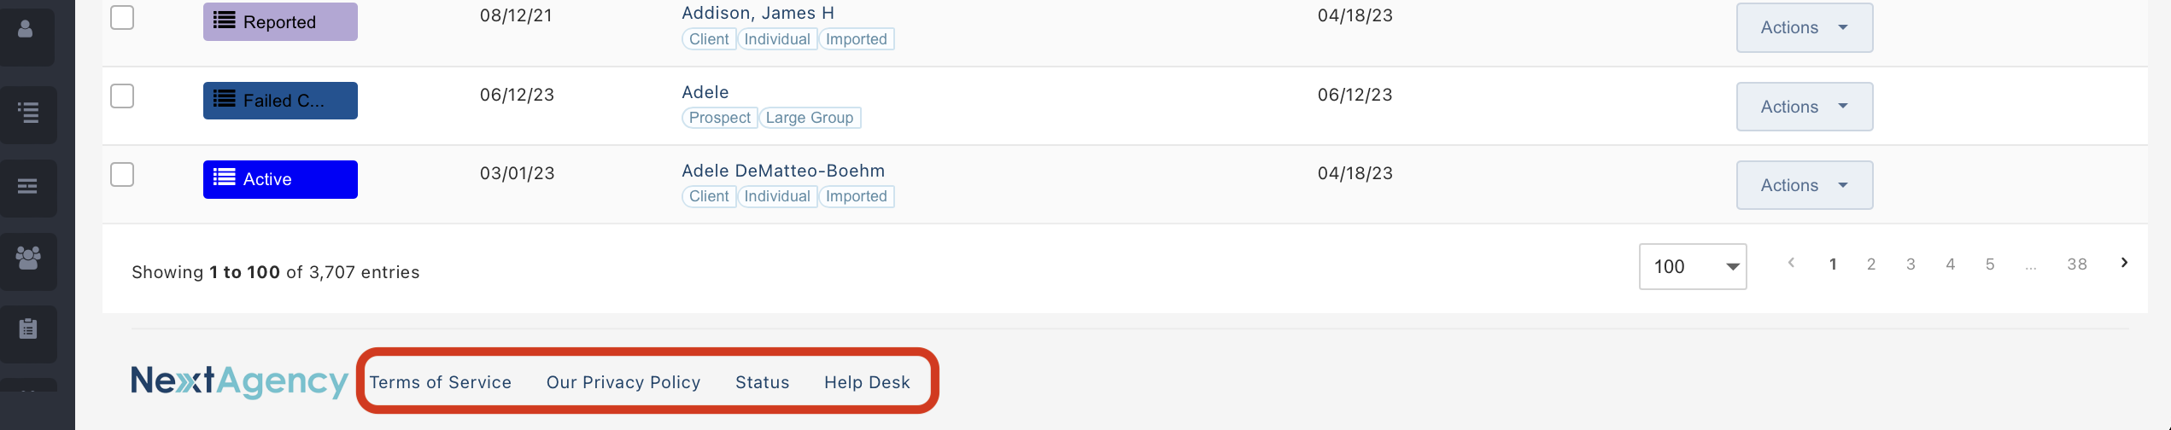Image resolution: width=2171 pixels, height=430 pixels.
Task: Go to page 2 of results
Action: (1870, 264)
